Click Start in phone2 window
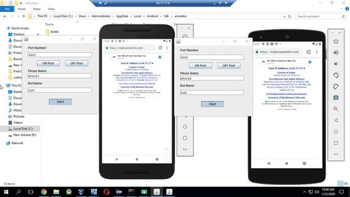The image size is (350, 197). 213,104
